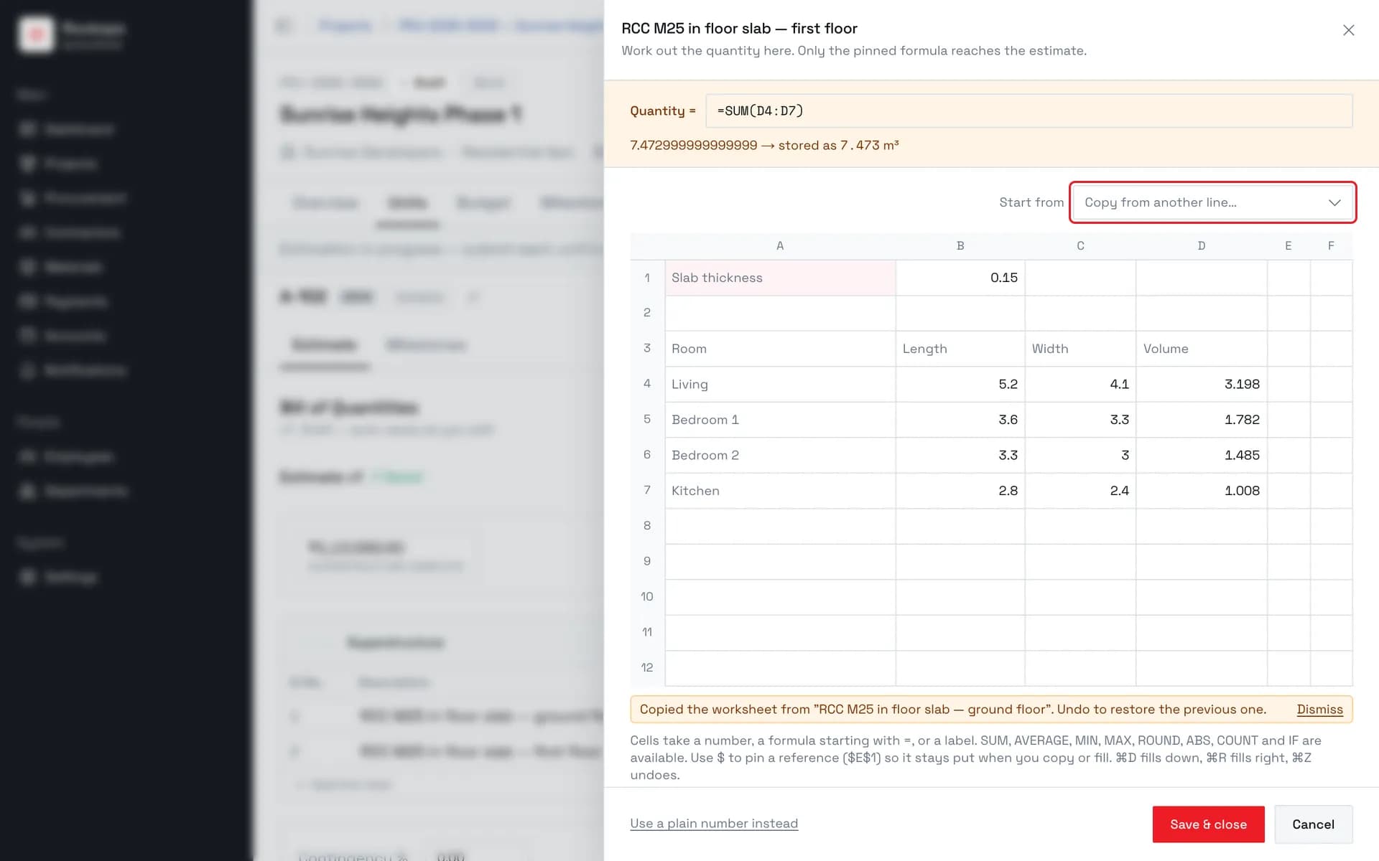1379x861 pixels.
Task: Dismiss the copied worksheet notice
Action: pyautogui.click(x=1319, y=710)
